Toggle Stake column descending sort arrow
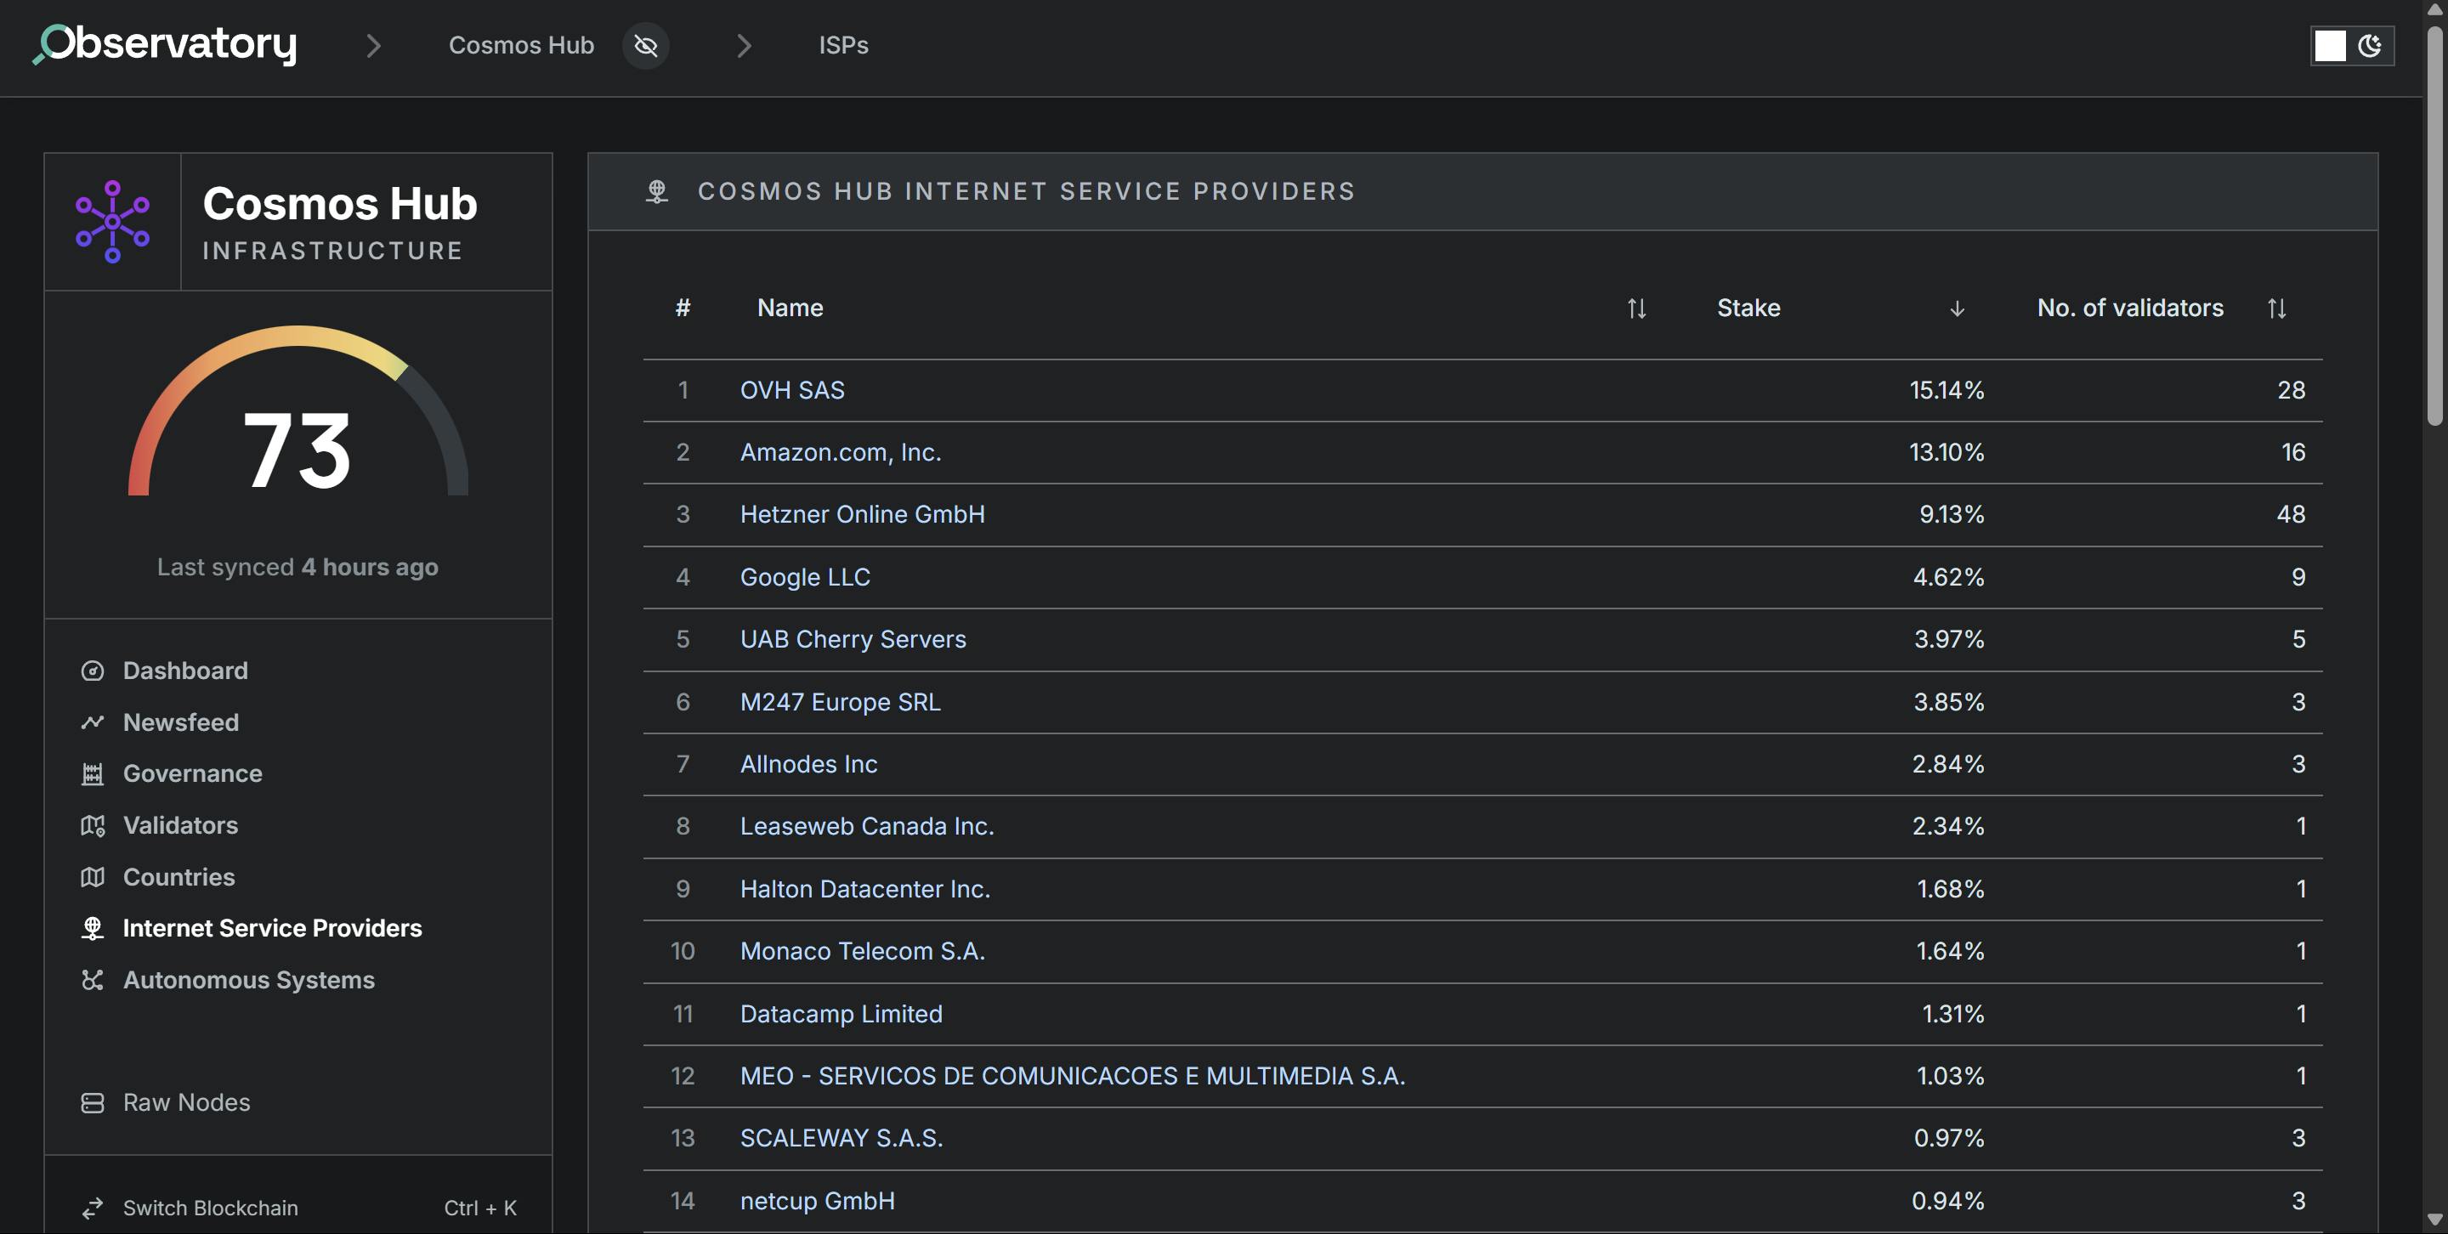The image size is (2448, 1234). 1956,308
